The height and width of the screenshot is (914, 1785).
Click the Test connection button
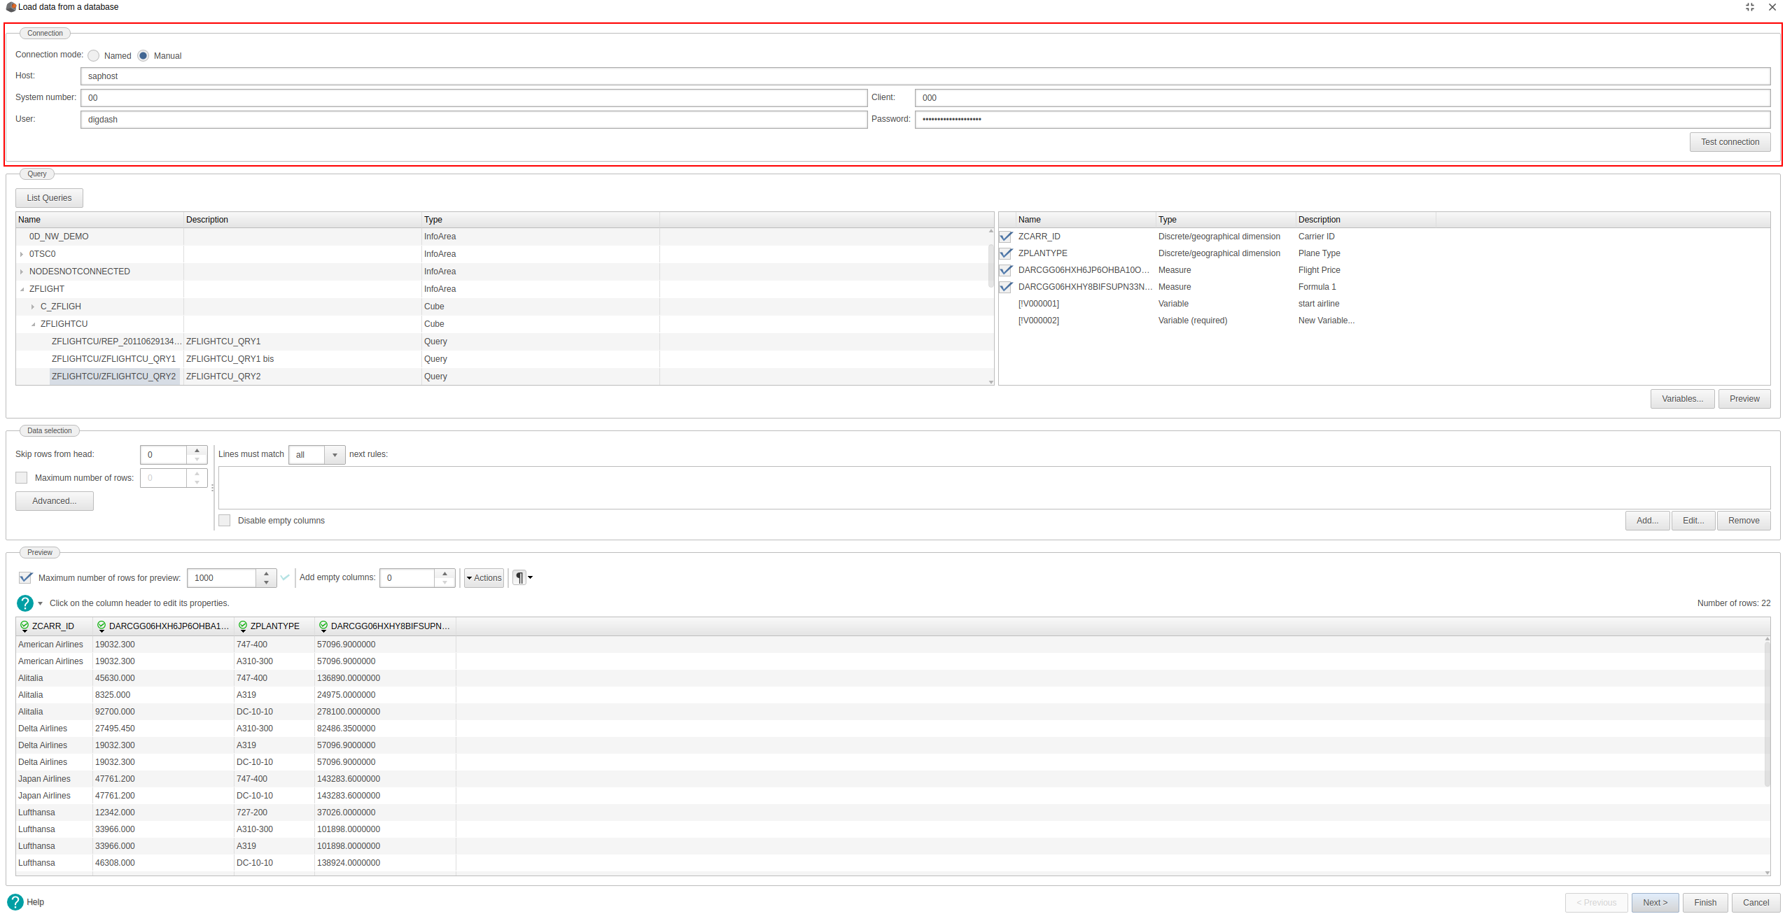pos(1729,142)
